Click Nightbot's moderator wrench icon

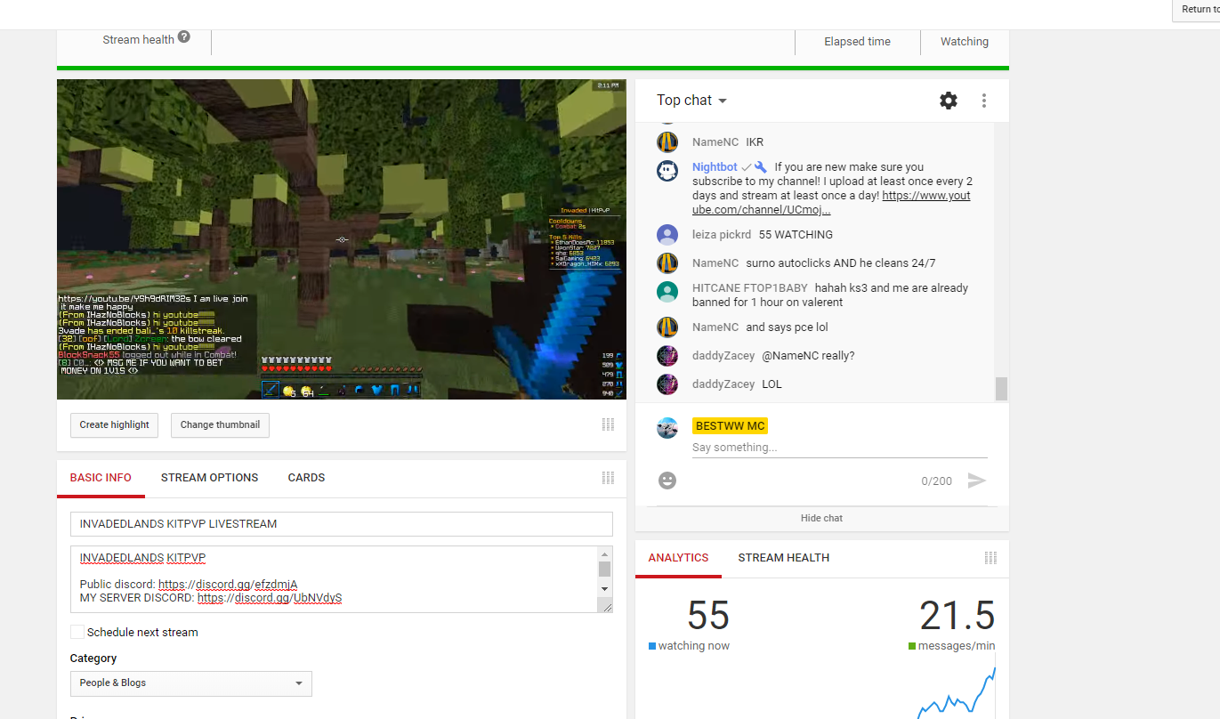click(761, 166)
